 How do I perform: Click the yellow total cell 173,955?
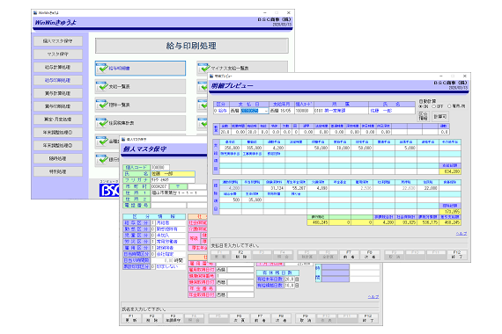[450, 212]
